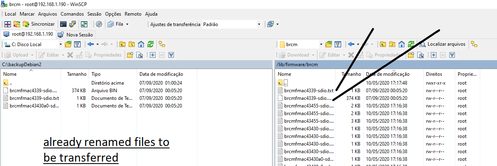Image resolution: width=497 pixels, height=166 pixels.
Task: Open the Remoto menu
Action: [133, 14]
